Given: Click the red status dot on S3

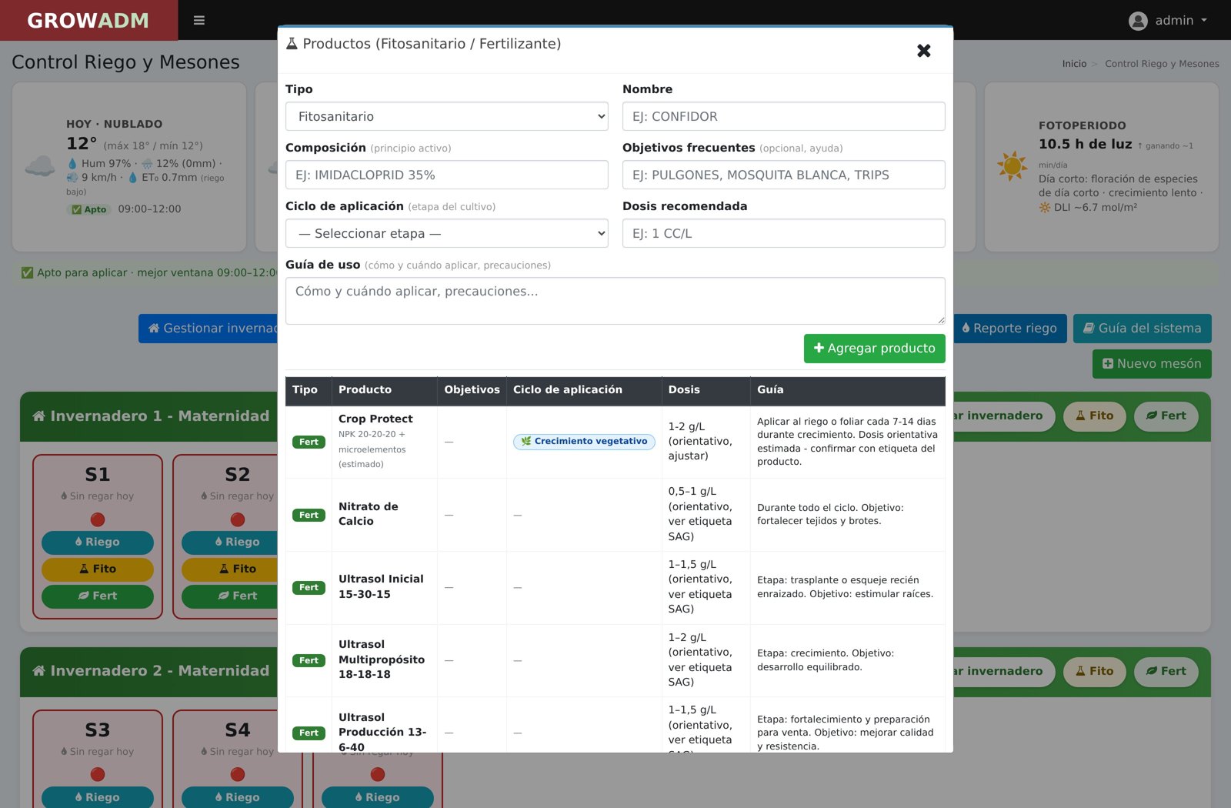Looking at the screenshot, I should click(98, 774).
